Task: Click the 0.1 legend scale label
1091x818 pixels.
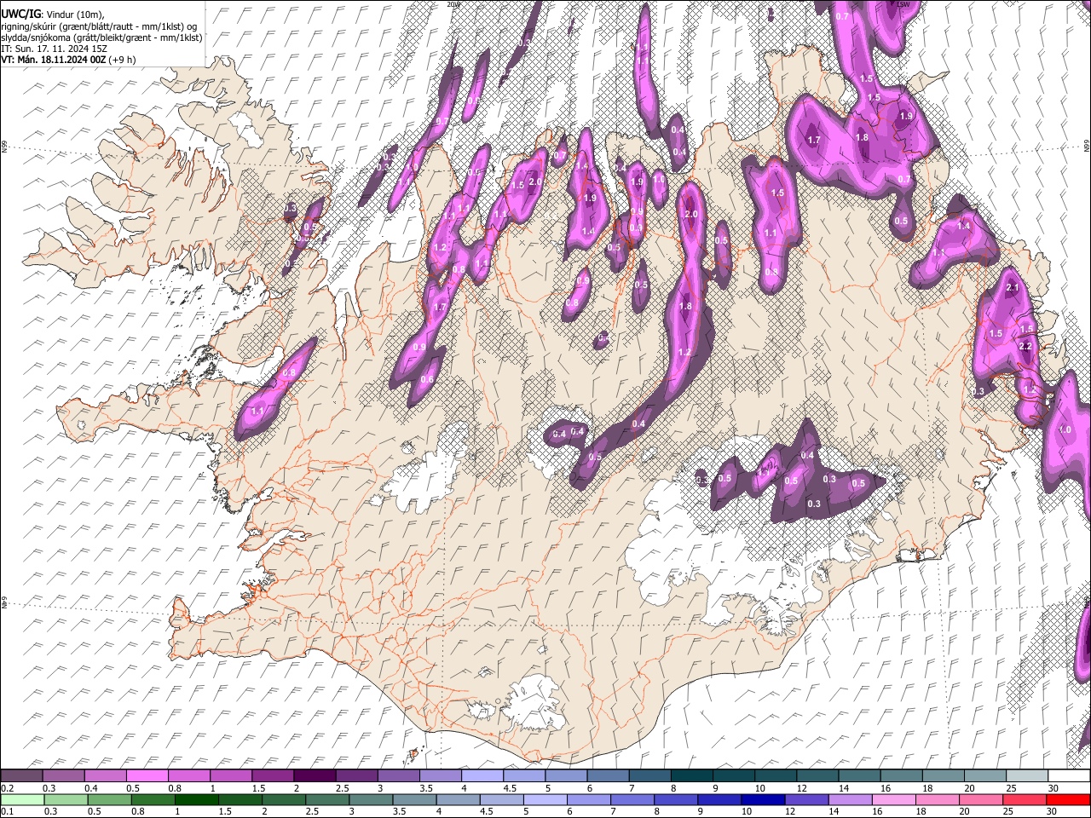Action: tap(8, 811)
